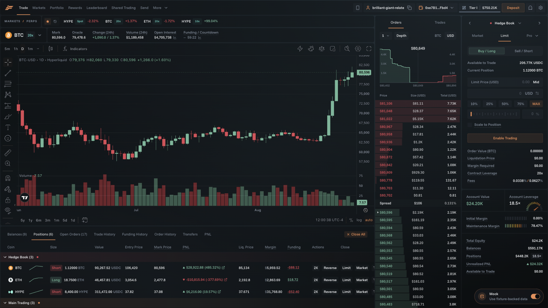
Task: Click the $80,596 best bid price row
Action: [x=418, y=212]
